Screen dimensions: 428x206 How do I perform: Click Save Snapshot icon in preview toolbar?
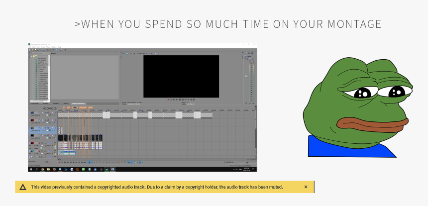pyautogui.click(x=158, y=53)
